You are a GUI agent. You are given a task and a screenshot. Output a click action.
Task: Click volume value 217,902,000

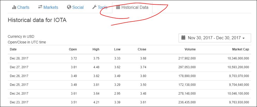(187, 58)
